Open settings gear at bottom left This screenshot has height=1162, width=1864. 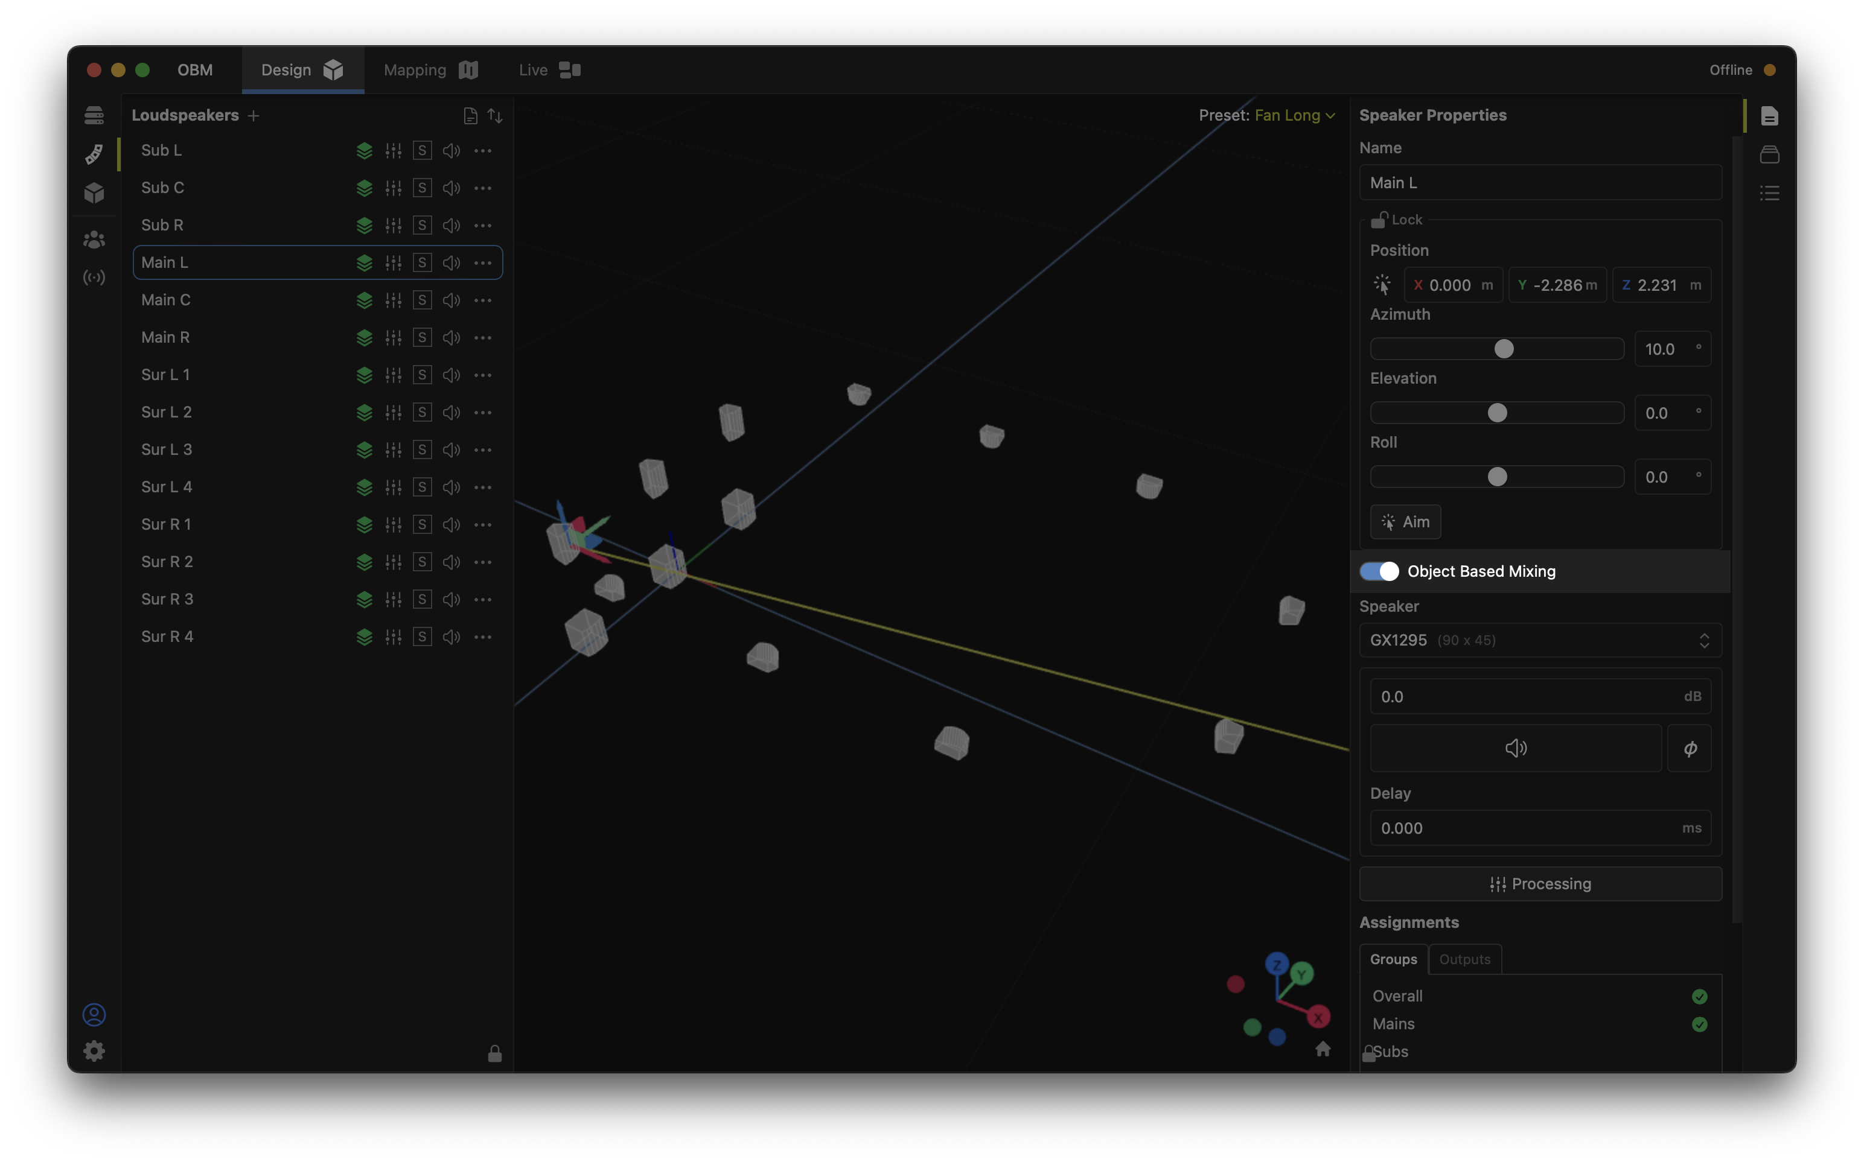pyautogui.click(x=94, y=1050)
